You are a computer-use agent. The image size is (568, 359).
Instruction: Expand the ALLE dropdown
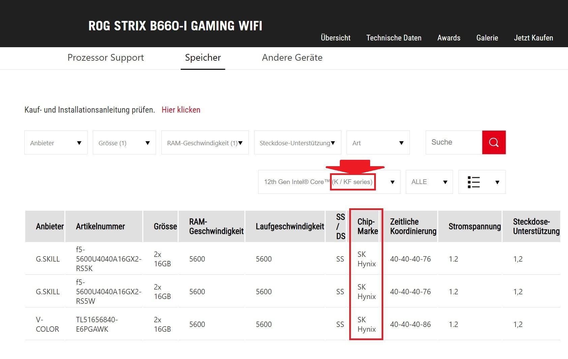pyautogui.click(x=429, y=182)
